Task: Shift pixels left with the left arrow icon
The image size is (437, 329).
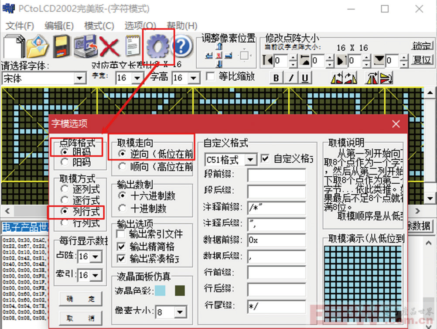Action: click(x=209, y=56)
